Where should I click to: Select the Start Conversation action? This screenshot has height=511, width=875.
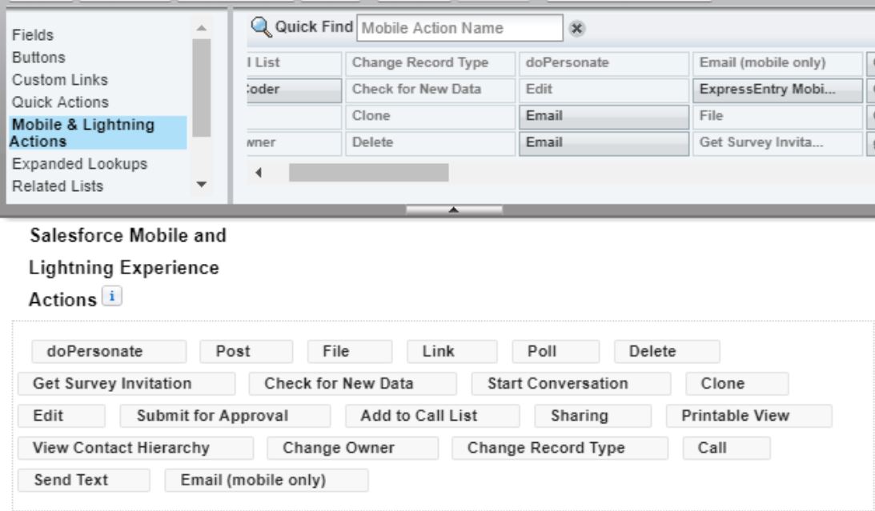[x=571, y=384]
